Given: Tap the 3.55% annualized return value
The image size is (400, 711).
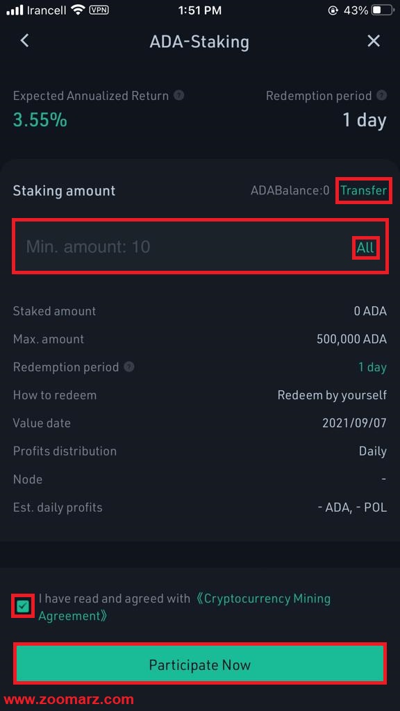Looking at the screenshot, I should tap(40, 120).
